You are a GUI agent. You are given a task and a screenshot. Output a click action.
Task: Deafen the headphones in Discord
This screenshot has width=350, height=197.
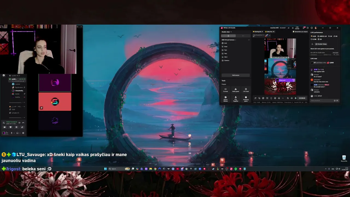point(17,133)
